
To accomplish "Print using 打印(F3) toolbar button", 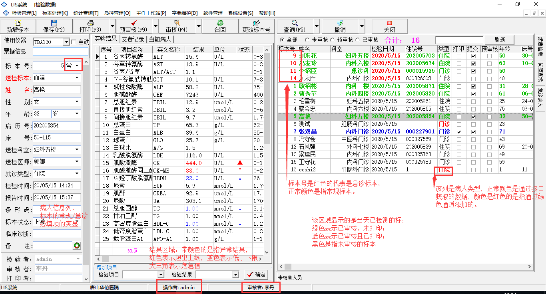I will 90,26.
